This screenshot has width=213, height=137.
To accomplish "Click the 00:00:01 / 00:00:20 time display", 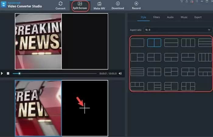I will [x=108, y=74].
